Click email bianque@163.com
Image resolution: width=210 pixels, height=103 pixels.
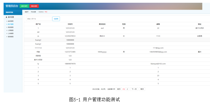[x=158, y=64]
